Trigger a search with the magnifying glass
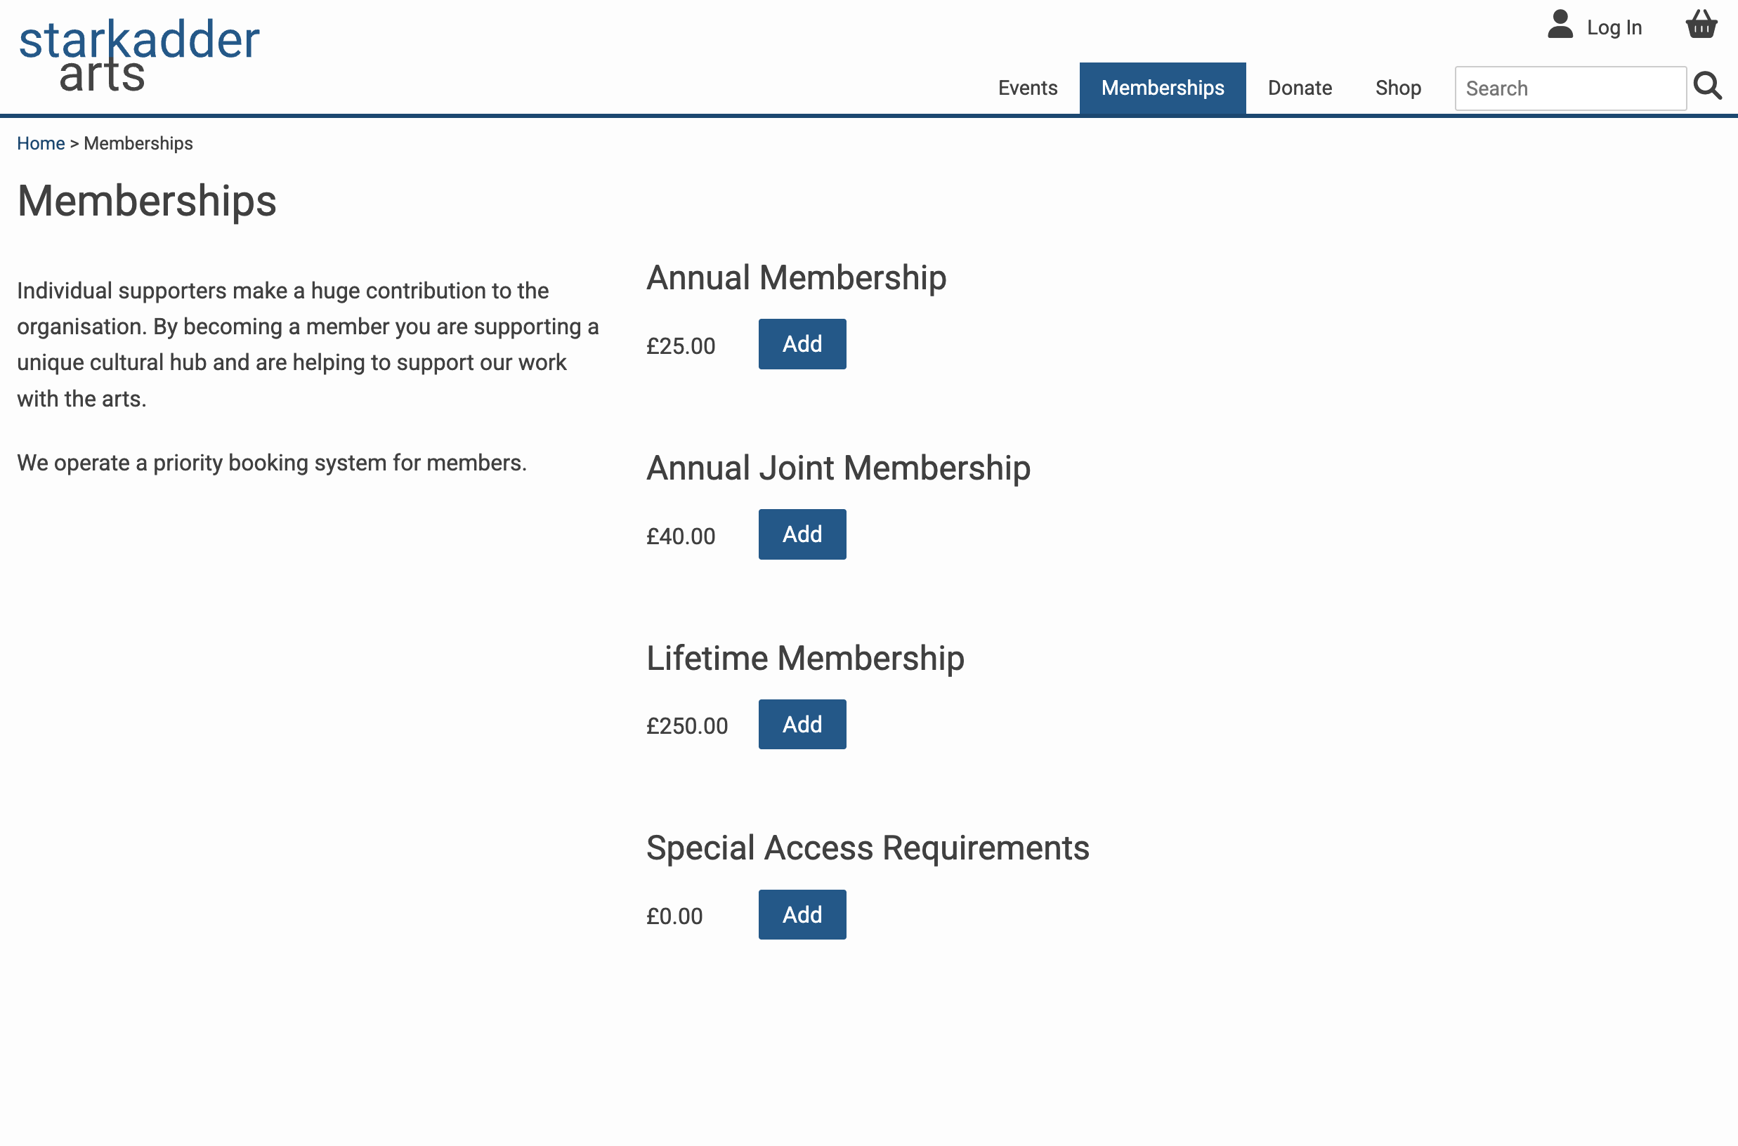The width and height of the screenshot is (1738, 1146). click(x=1707, y=86)
